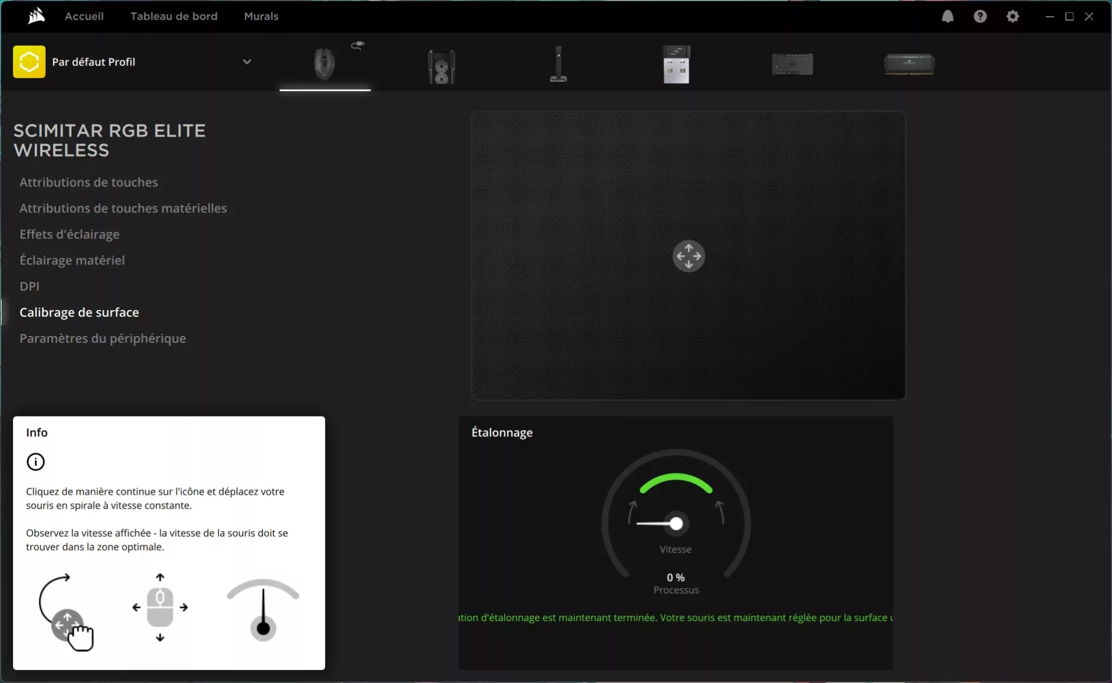Open the Commander controller device page
Viewport: 1112px width, 683px height.
coord(793,64)
